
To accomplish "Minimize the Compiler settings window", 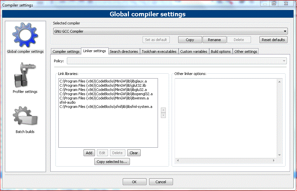I will (x=265, y=4).
